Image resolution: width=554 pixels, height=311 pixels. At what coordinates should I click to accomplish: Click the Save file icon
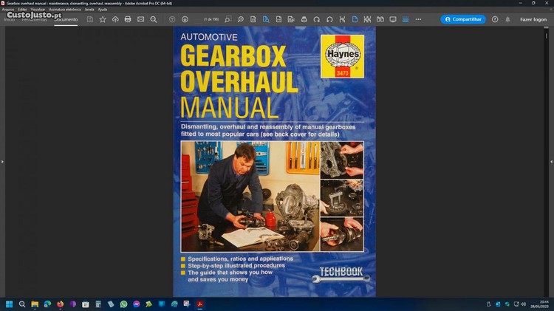tap(89, 19)
